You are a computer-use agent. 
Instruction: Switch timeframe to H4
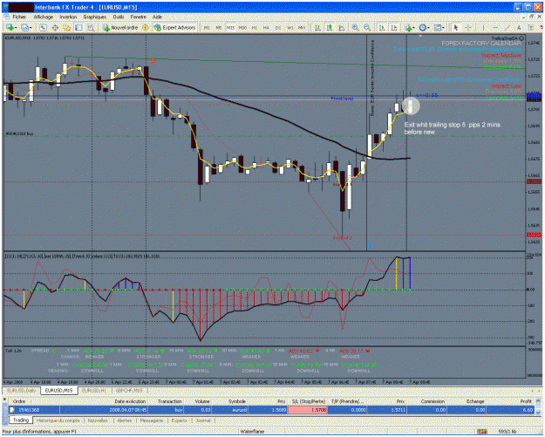click(x=266, y=28)
